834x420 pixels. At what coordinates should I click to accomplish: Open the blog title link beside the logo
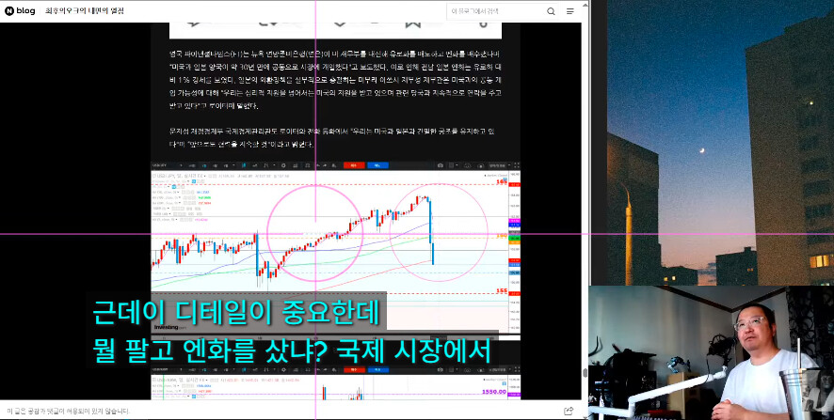coord(85,11)
